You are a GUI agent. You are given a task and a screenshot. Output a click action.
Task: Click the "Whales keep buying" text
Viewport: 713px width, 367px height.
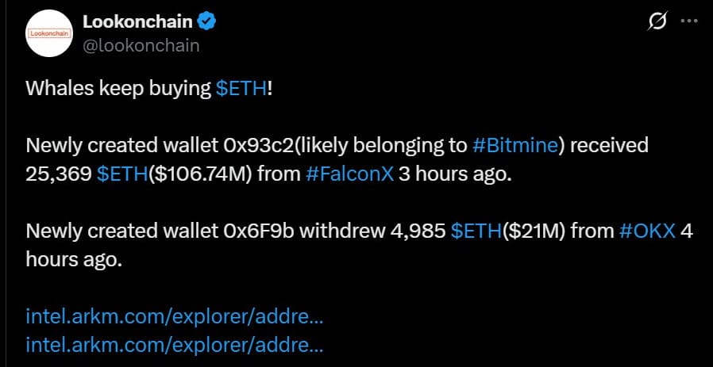tap(119, 89)
